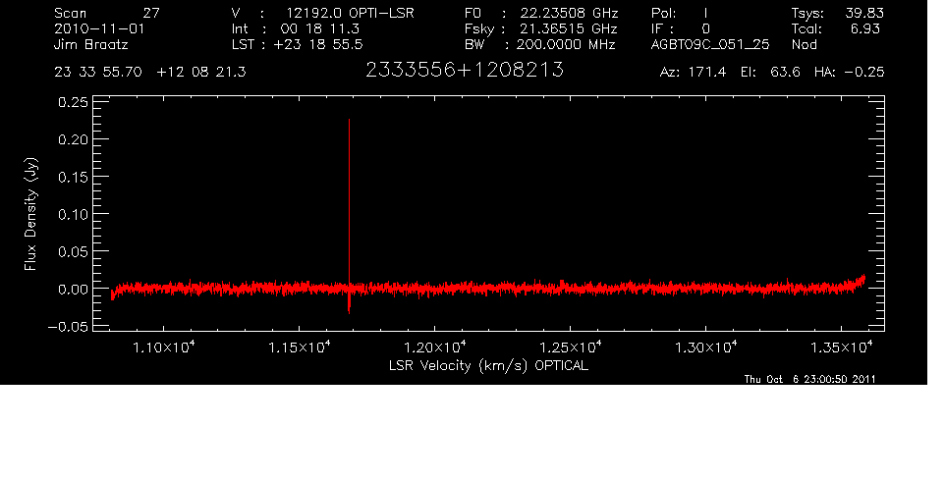Click the x-axis label 1.10×10⁴
Viewport: 945px width, 481px height.
(165, 347)
